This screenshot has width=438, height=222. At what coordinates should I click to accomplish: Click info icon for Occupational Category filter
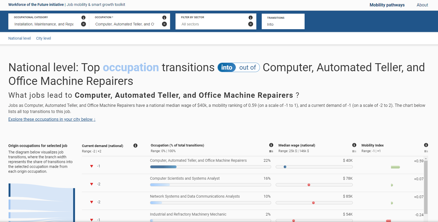point(83,17)
